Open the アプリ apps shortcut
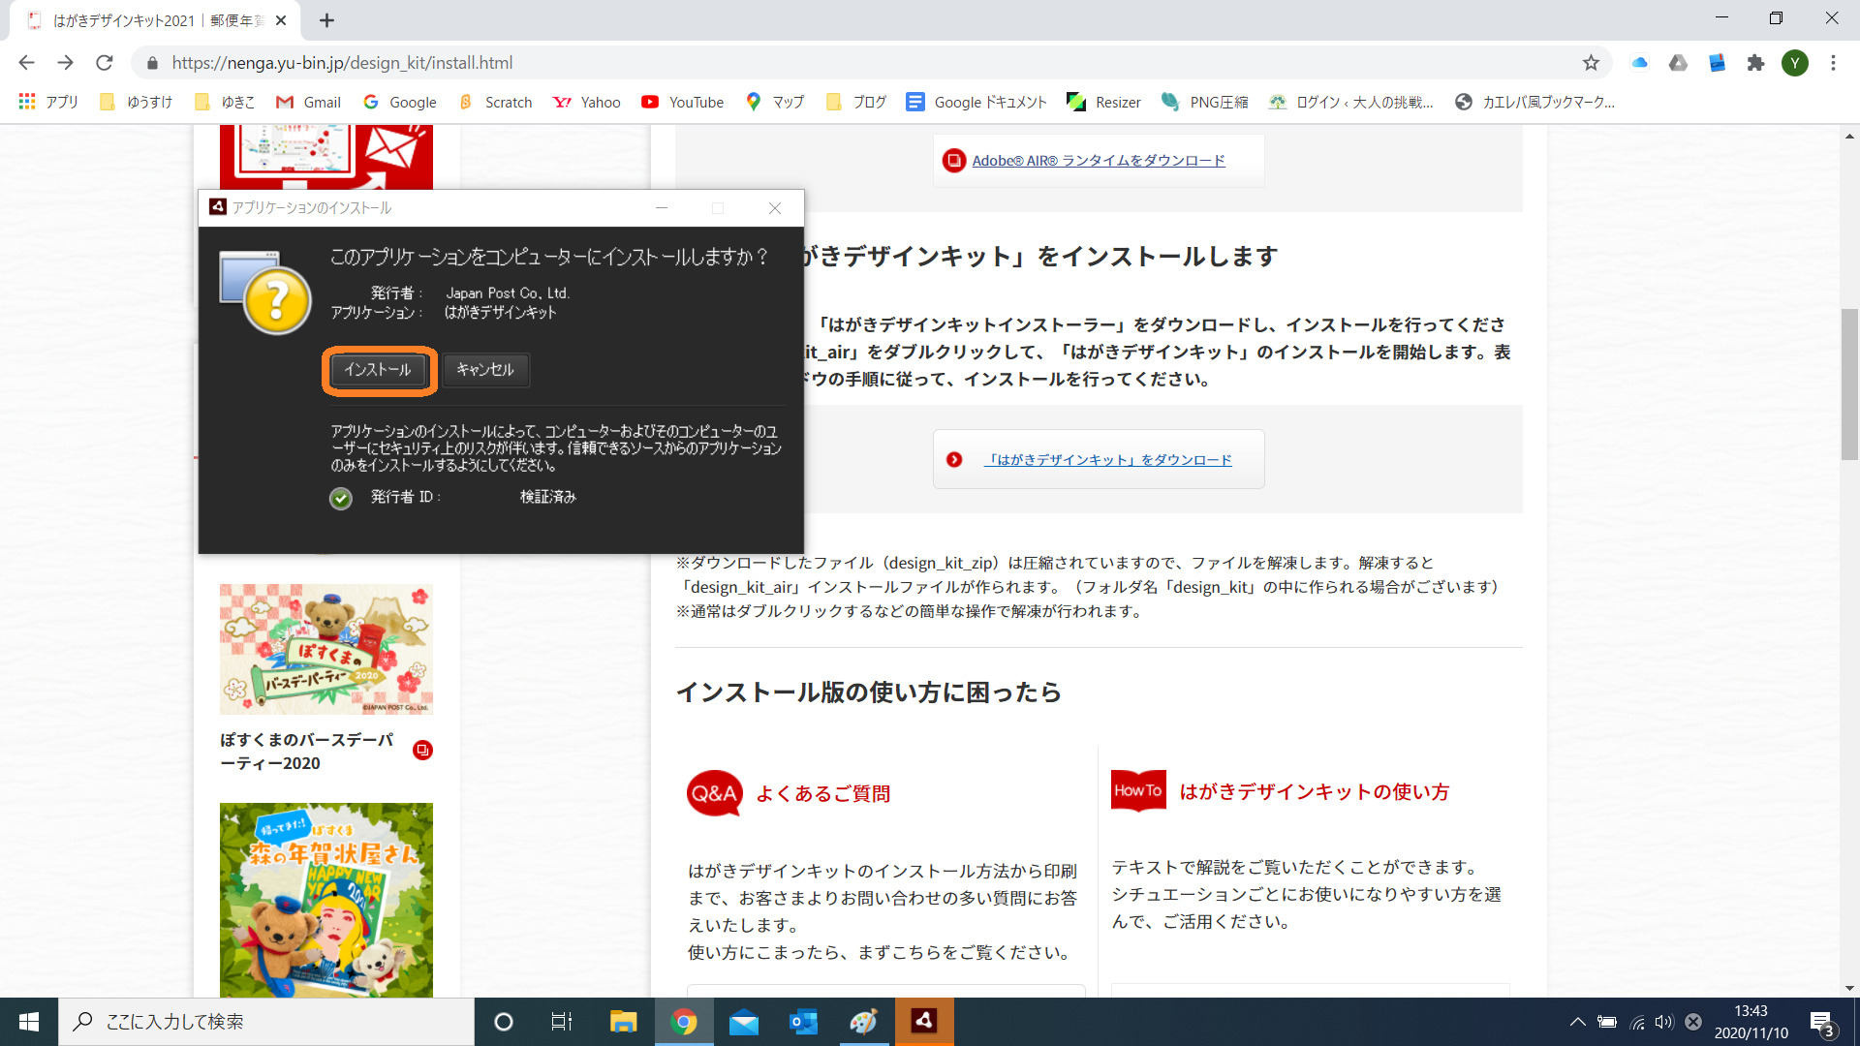This screenshot has width=1860, height=1046. tap(48, 102)
